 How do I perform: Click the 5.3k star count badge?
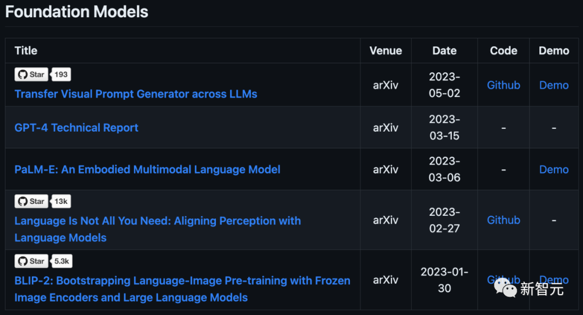pos(62,261)
